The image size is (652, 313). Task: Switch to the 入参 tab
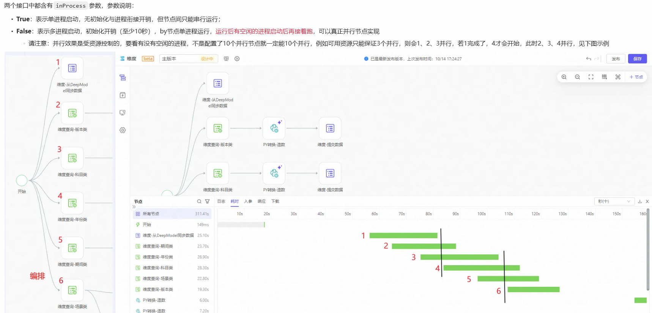248,201
